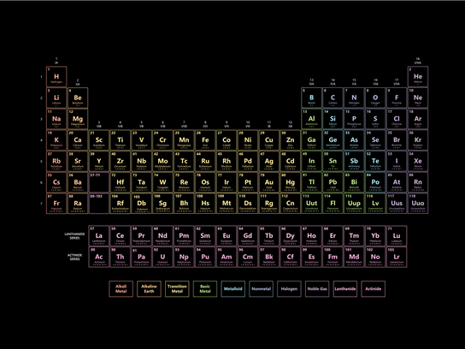Click the Rutherfordium (Rf) cell
The image size is (465, 349).
pyautogui.click(x=121, y=204)
